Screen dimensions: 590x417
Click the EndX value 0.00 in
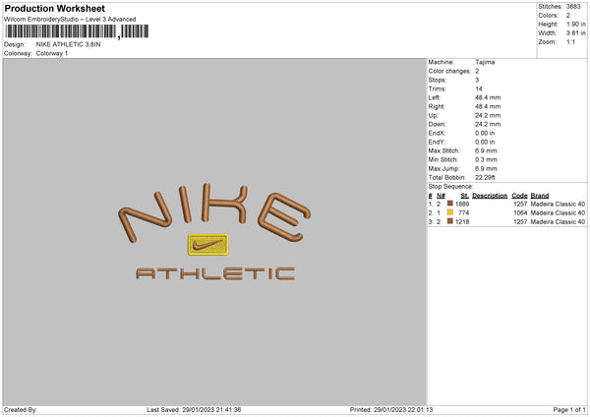pyautogui.click(x=485, y=133)
